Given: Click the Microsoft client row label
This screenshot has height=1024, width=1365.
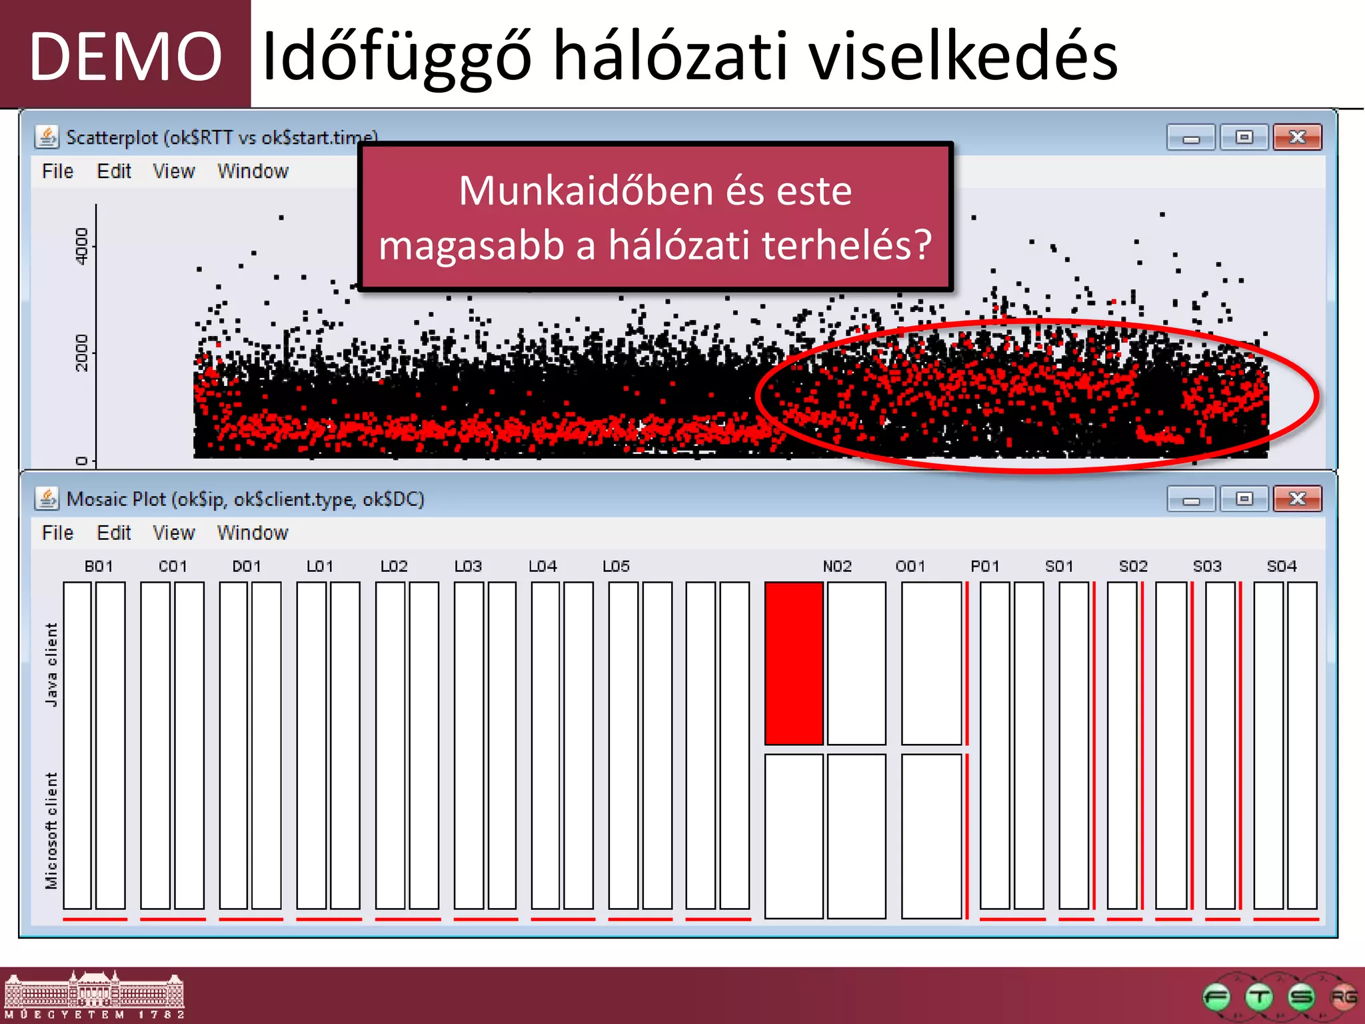Looking at the screenshot, I should tap(51, 831).
